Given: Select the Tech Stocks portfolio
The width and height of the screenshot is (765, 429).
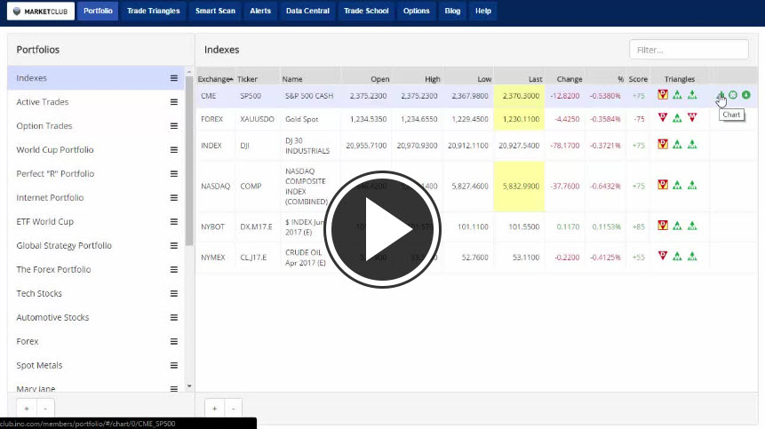Looking at the screenshot, I should tap(96, 293).
